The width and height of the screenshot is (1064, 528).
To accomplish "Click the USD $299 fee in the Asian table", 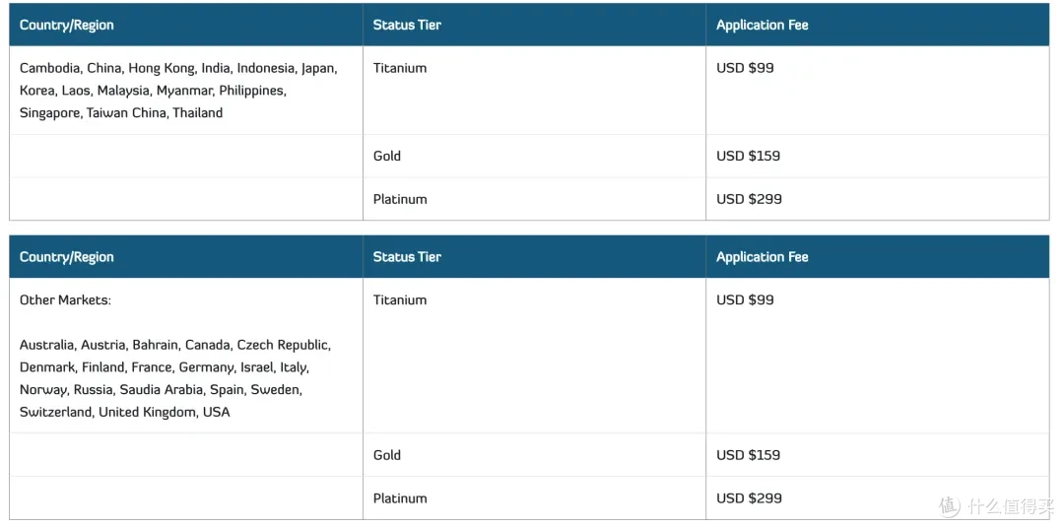I will pyautogui.click(x=749, y=200).
